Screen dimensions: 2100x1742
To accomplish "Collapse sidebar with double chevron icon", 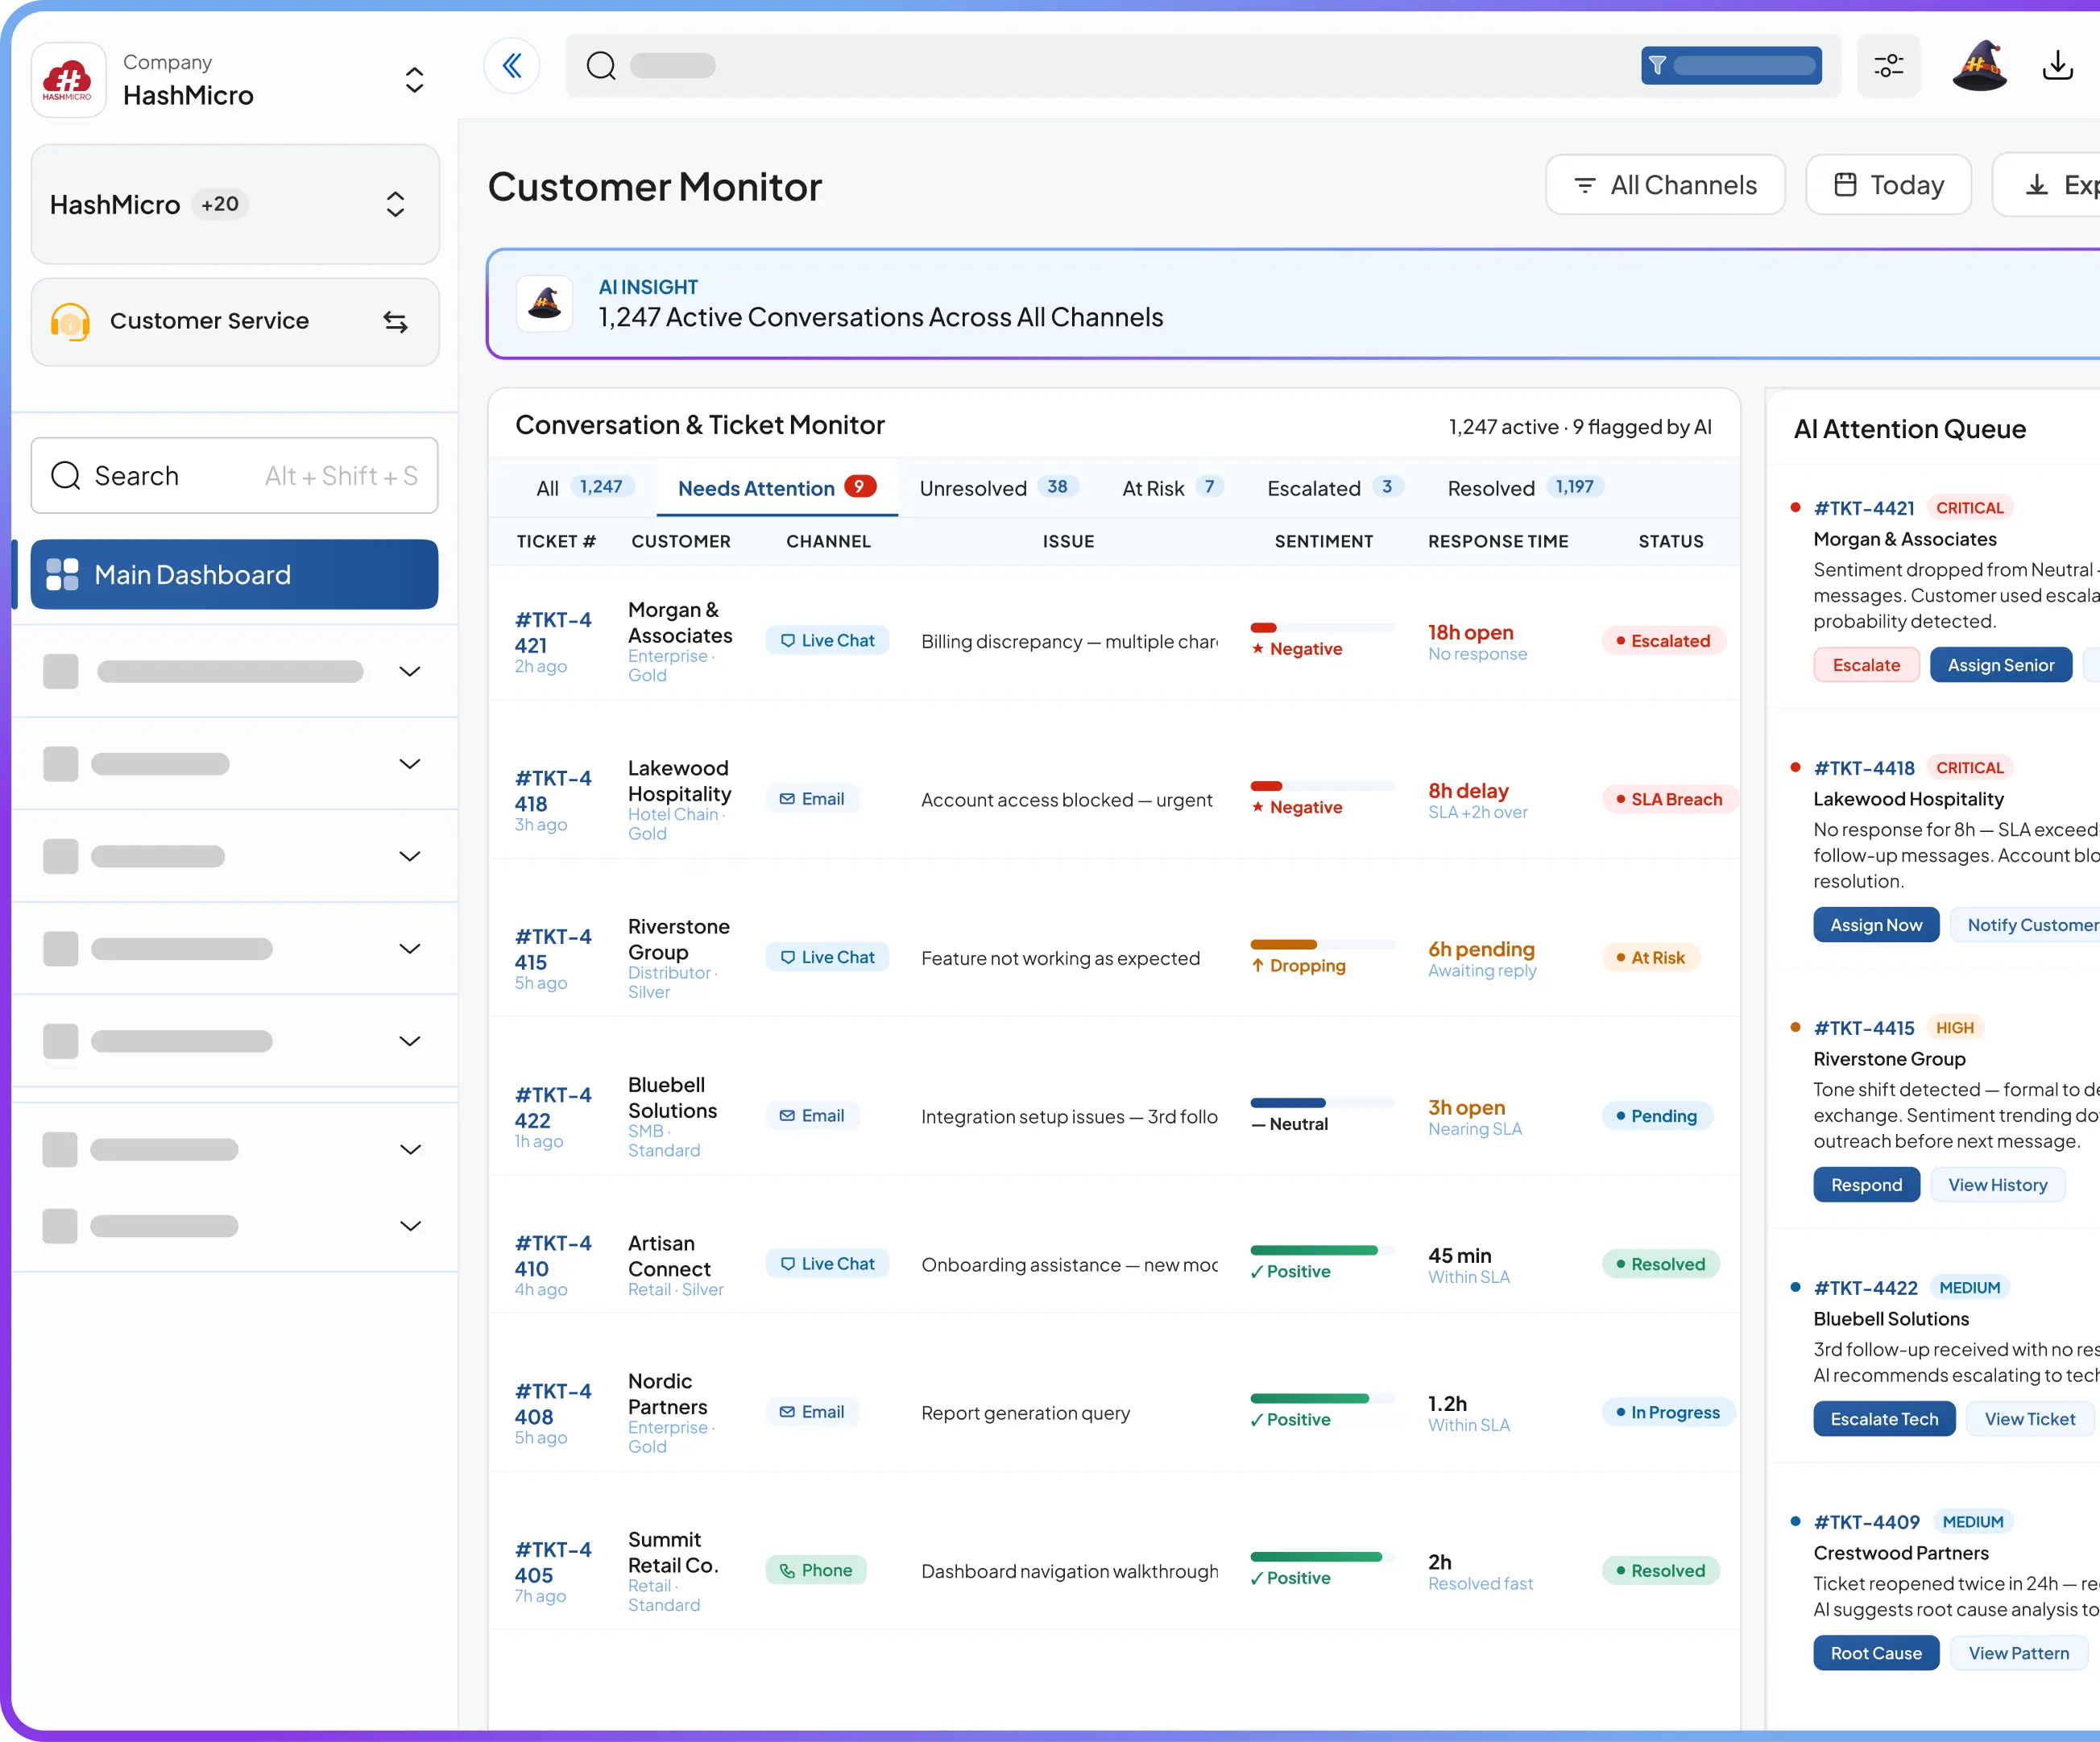I will coord(512,66).
